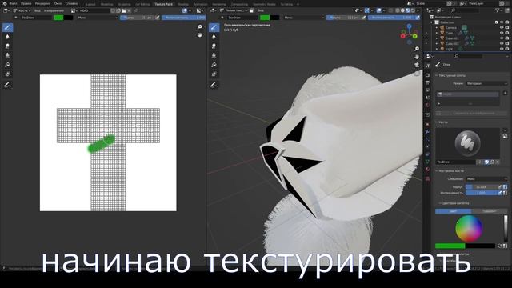Image resolution: width=512 pixels, height=288 pixels.
Task: Select Cube.001 in outliner
Action: click(x=452, y=38)
